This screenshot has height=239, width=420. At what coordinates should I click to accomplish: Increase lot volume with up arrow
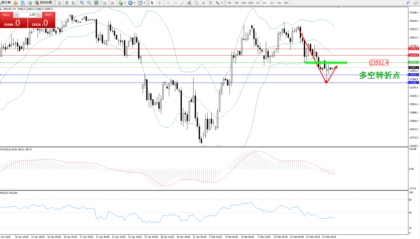[39, 15]
